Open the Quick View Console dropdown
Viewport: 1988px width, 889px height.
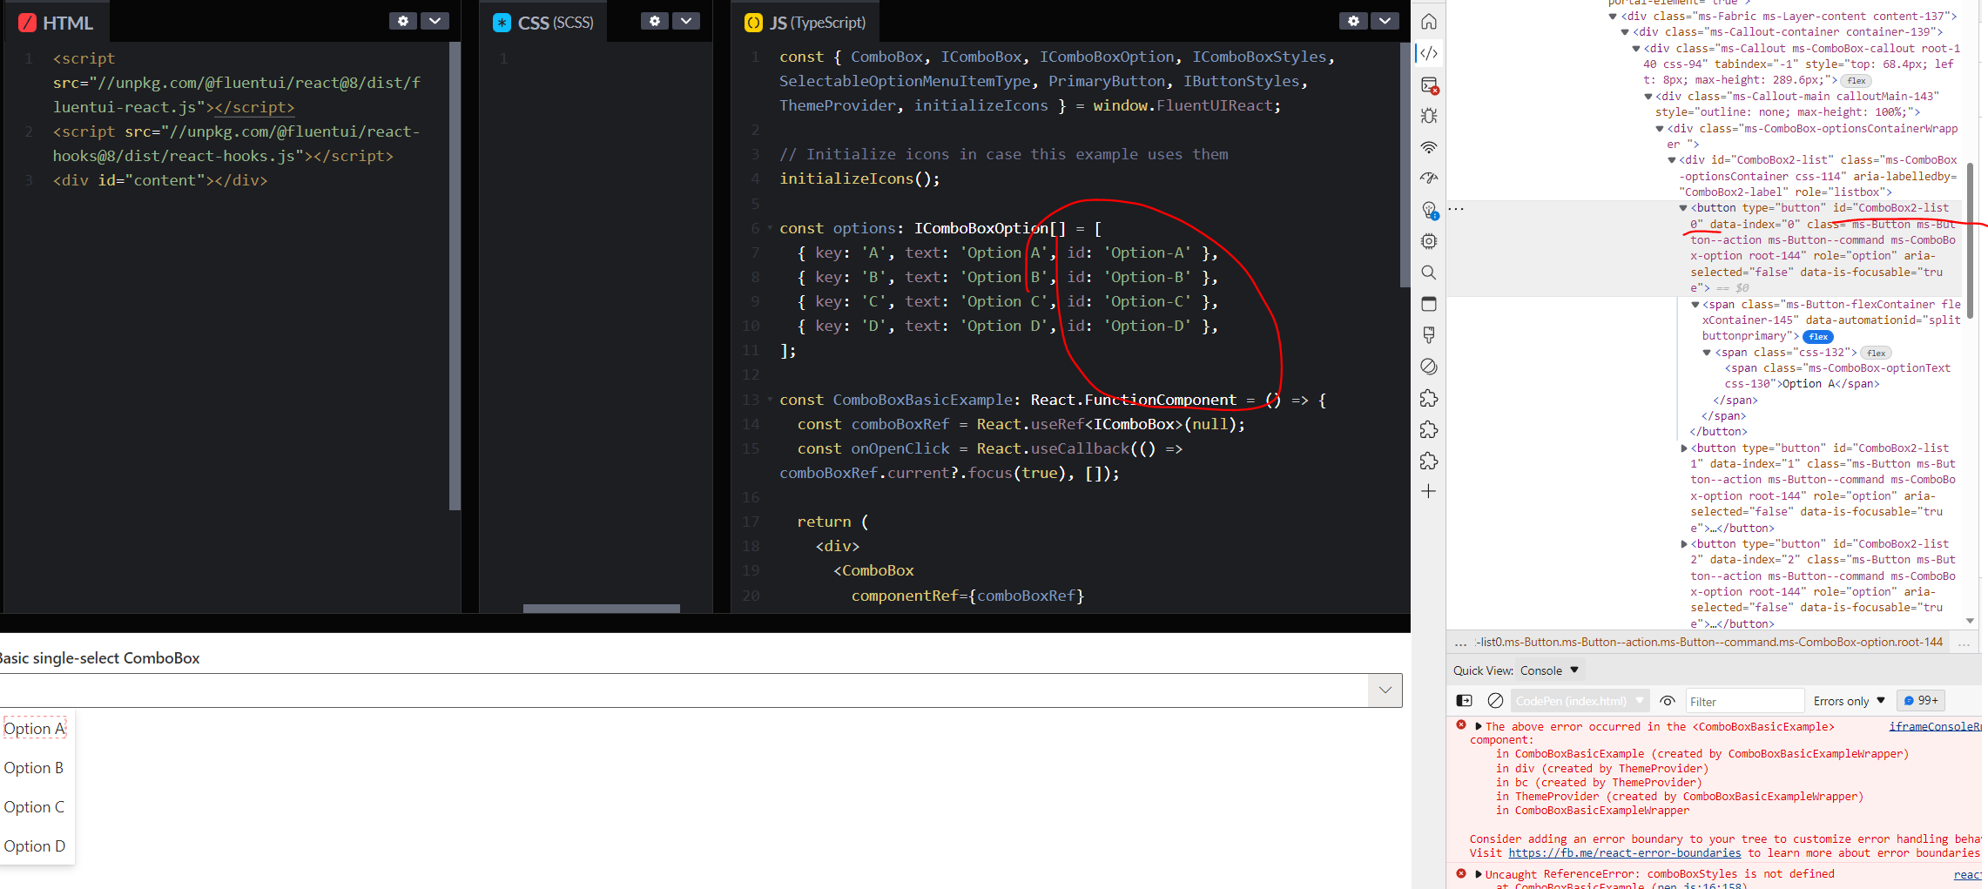[1550, 670]
